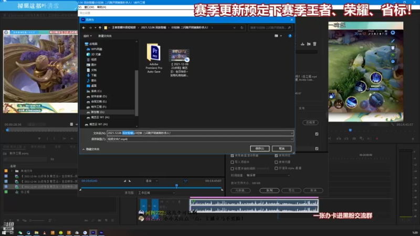Change the folder view layout icon
420x236 pixels.
pyautogui.click(x=276, y=36)
